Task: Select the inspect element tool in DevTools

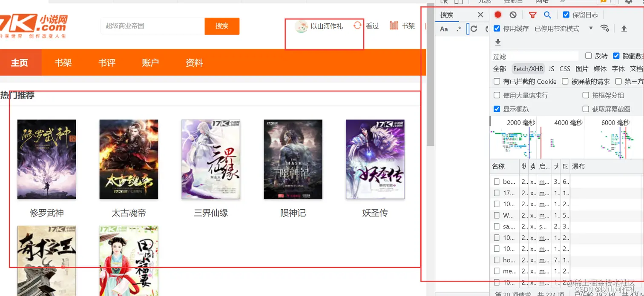Action: 443,2
